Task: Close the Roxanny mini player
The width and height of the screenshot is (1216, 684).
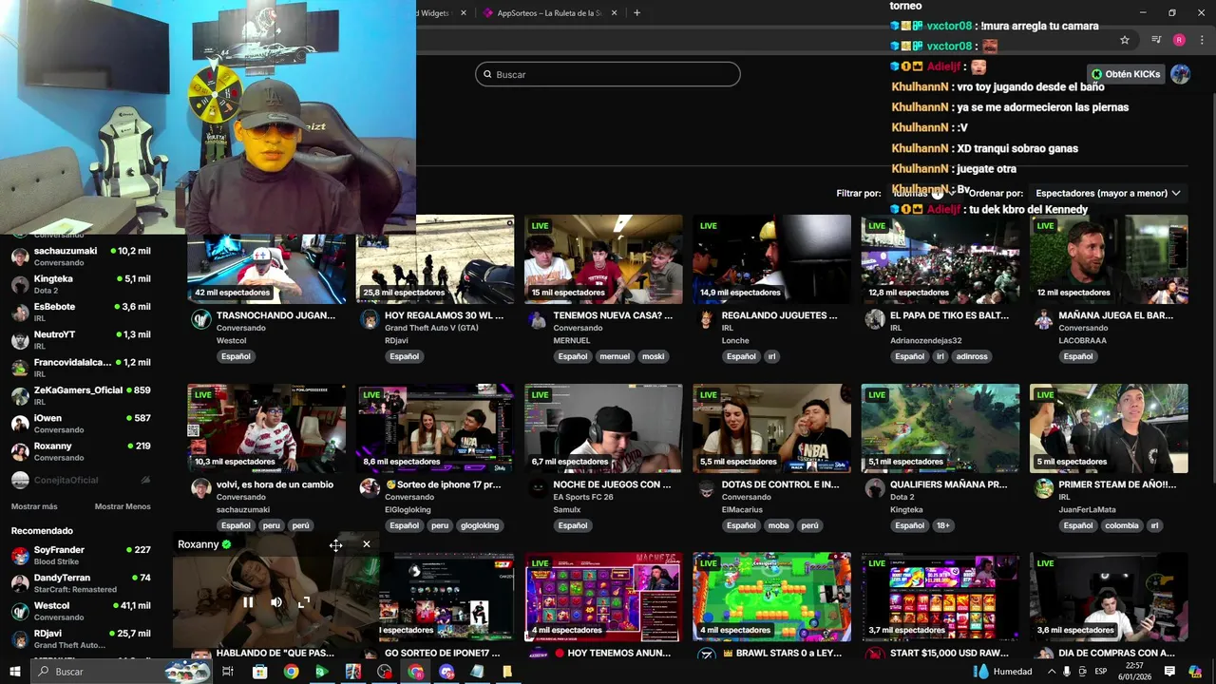Action: coord(367,544)
